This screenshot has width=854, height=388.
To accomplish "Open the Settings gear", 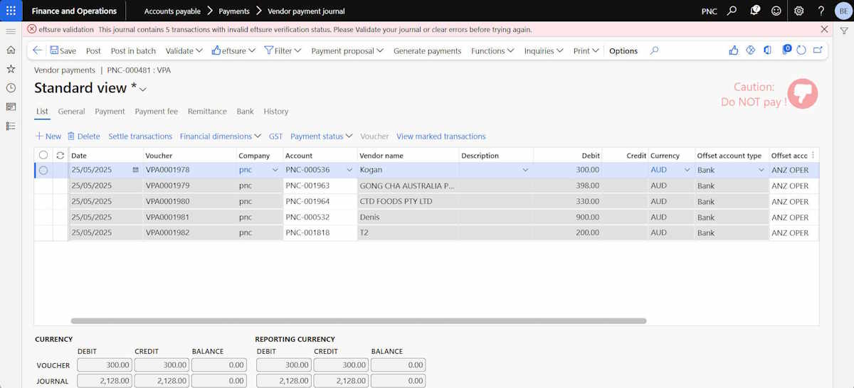I will (799, 11).
